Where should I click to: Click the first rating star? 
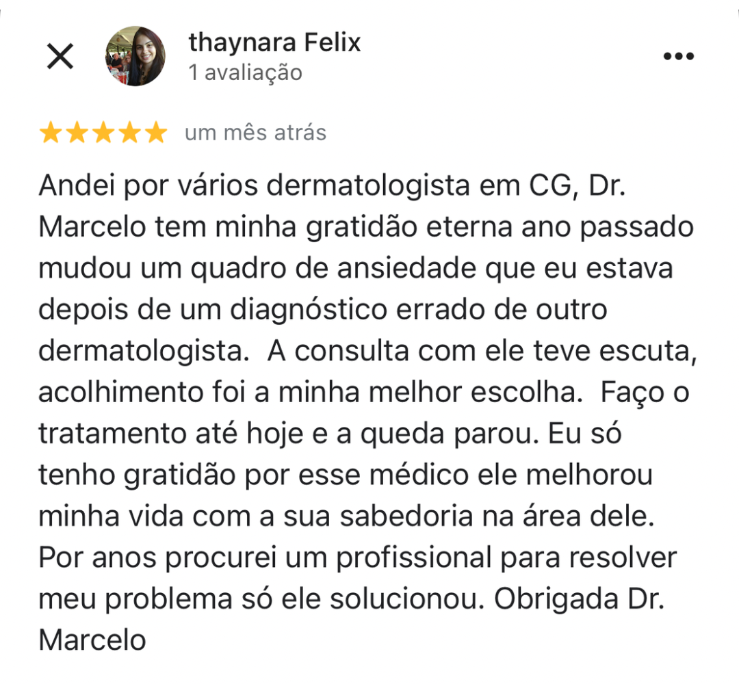[x=51, y=133]
